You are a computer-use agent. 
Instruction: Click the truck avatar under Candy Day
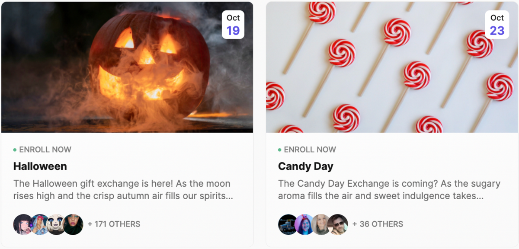click(x=285, y=224)
